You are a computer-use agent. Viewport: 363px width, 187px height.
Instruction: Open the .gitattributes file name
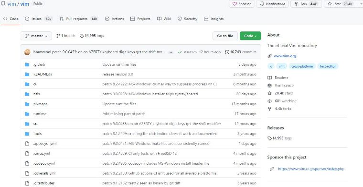(44, 183)
